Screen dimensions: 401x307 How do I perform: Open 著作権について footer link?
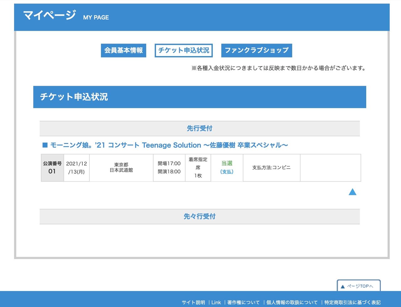[243, 302]
